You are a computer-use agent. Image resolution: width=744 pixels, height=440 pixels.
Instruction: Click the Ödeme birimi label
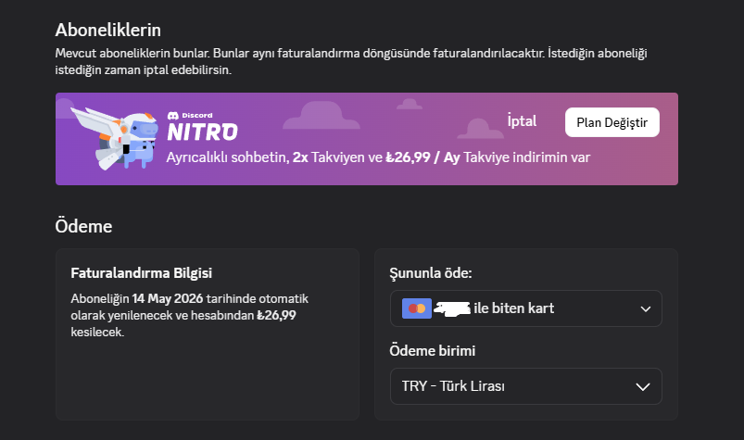pyautogui.click(x=433, y=351)
